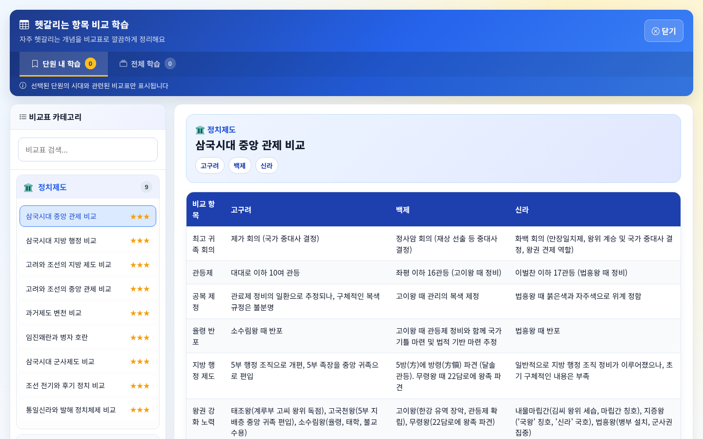Screen dimensions: 703x439
Task: Click the grid table icon in the header
Action: click(x=24, y=24)
